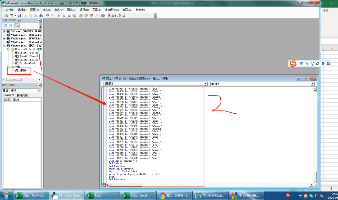The width and height of the screenshot is (338, 200).
Task: Open the (通用) object dropdown in code window
Action: pyautogui.click(x=206, y=84)
